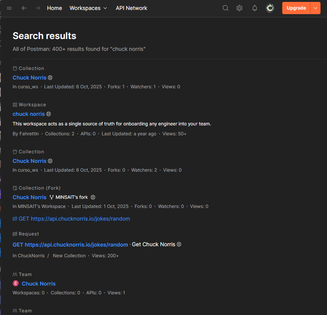Open the user avatar menu

tap(270, 8)
